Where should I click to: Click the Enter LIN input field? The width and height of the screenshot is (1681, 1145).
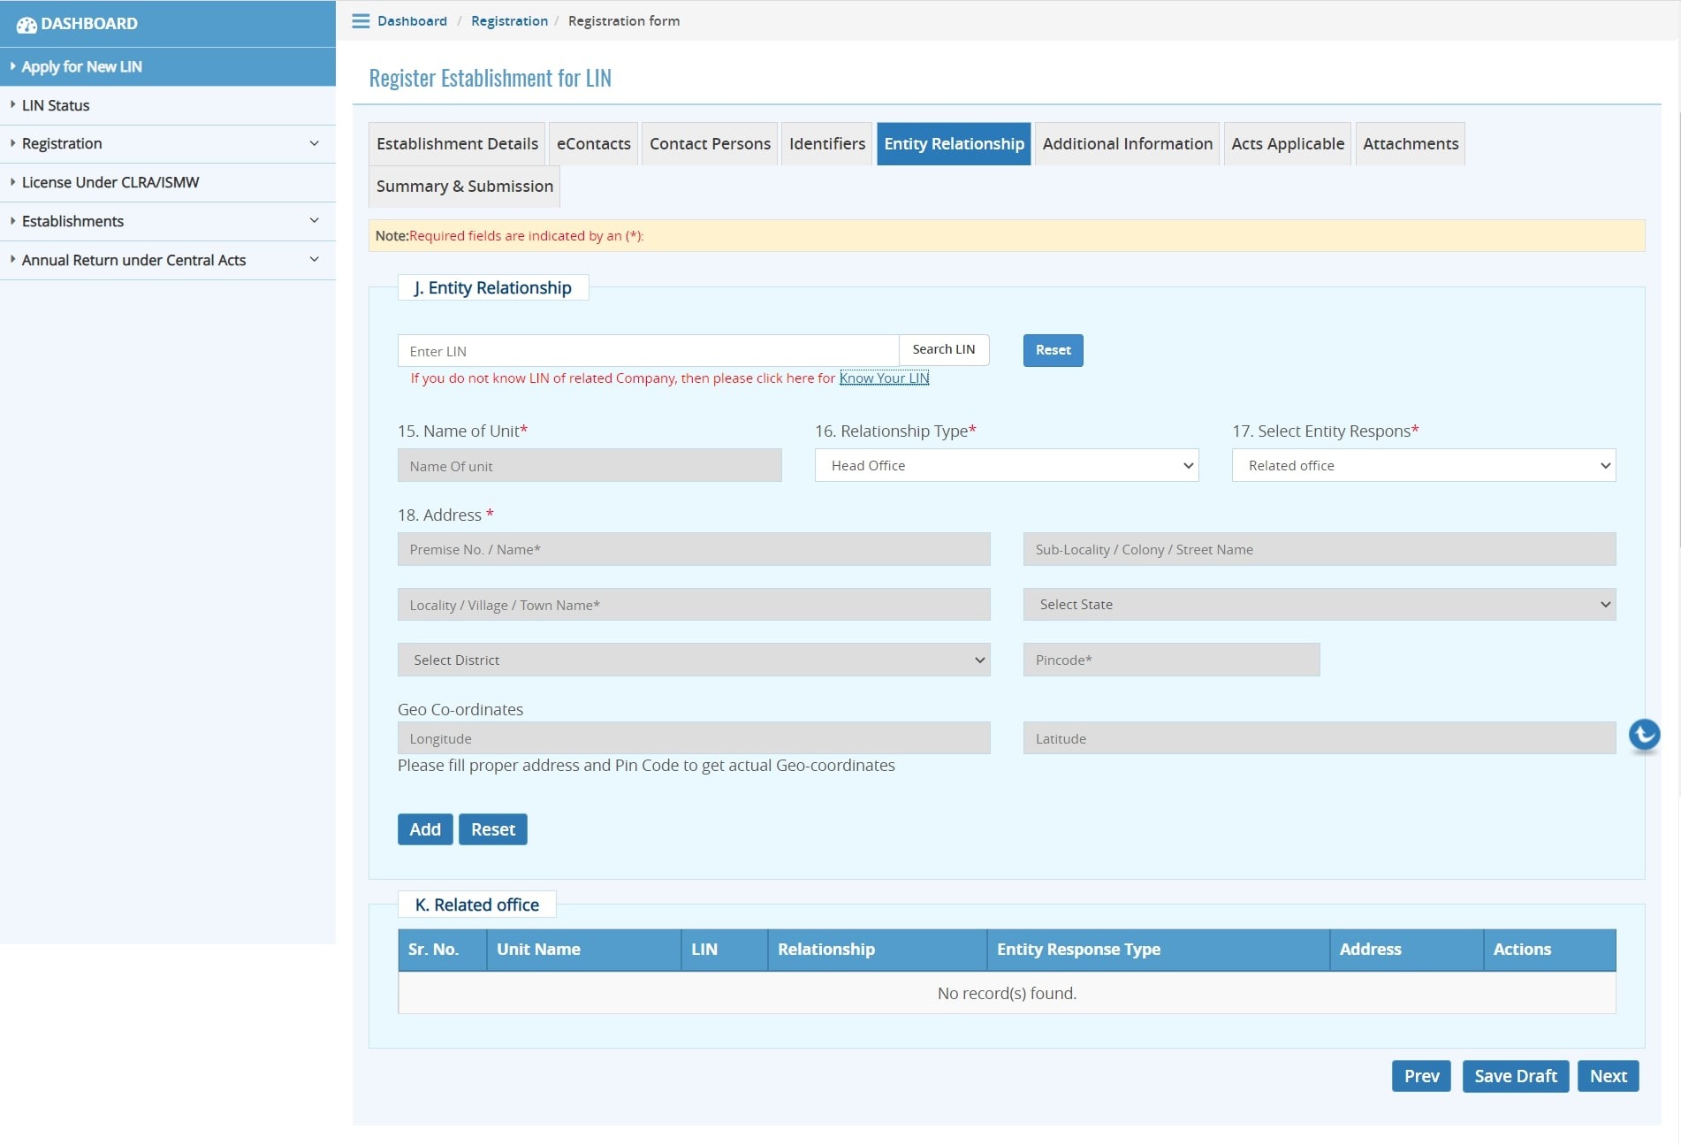click(x=648, y=351)
